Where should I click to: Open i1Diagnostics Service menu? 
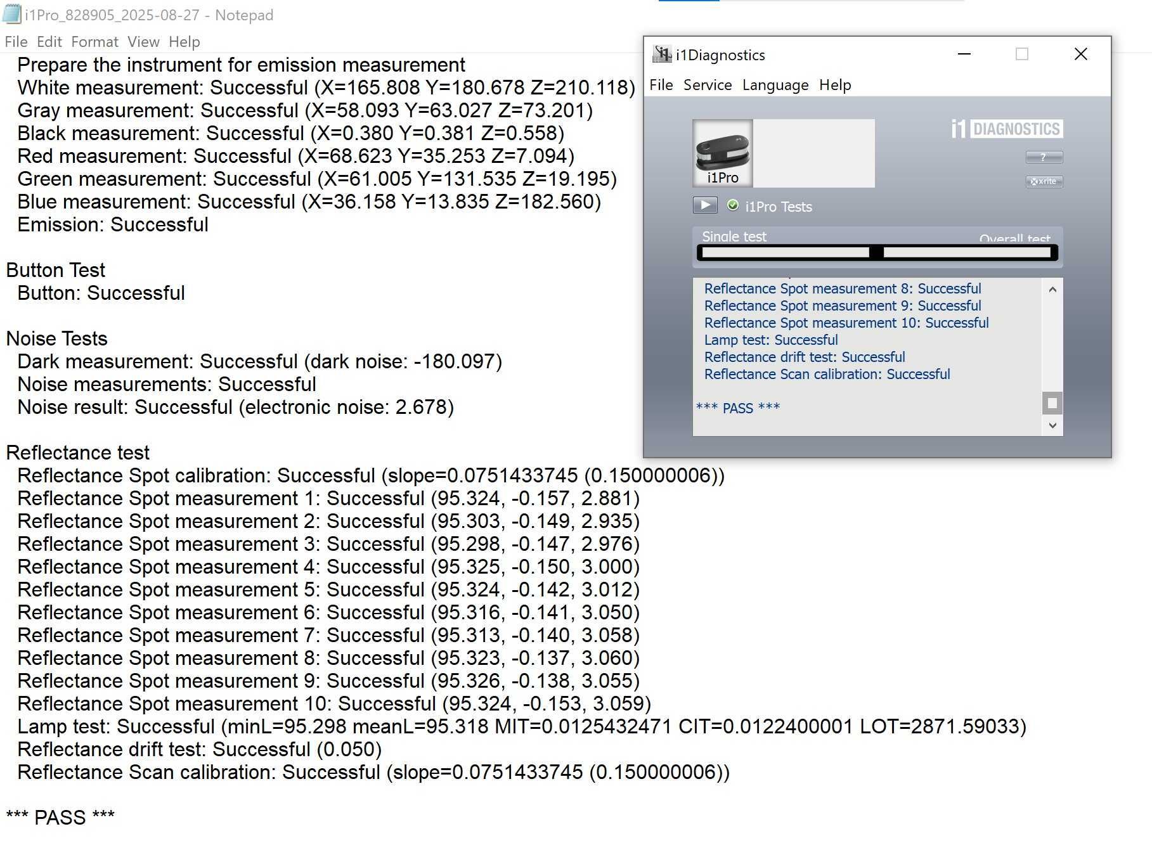708,85
